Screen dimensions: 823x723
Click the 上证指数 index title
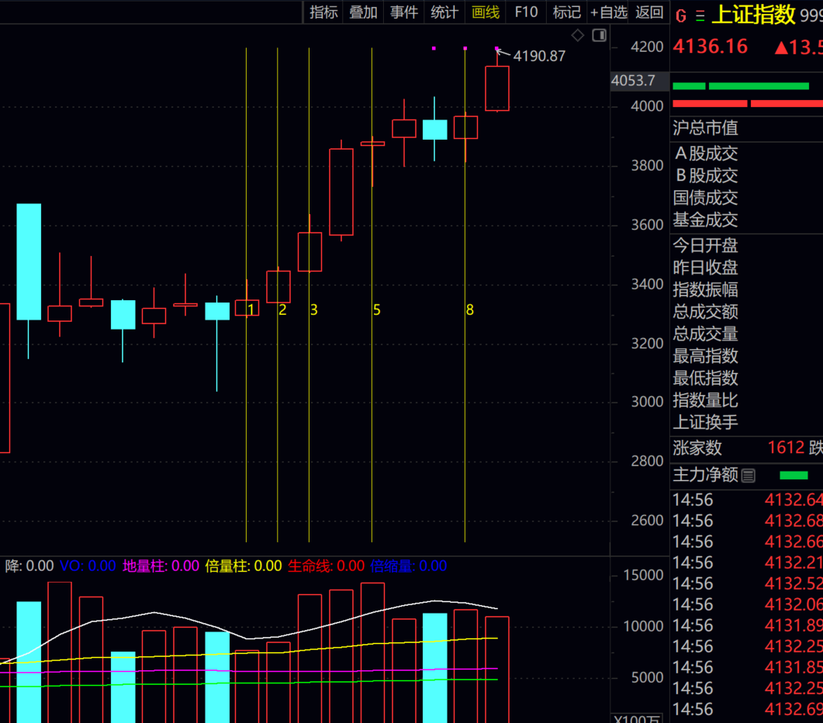(753, 15)
